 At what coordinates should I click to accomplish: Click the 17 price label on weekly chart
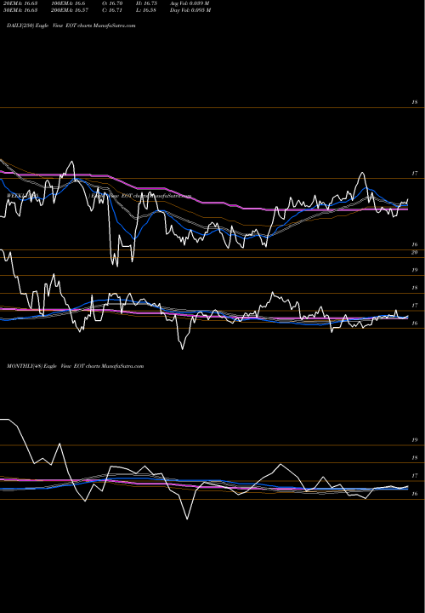click(415, 306)
